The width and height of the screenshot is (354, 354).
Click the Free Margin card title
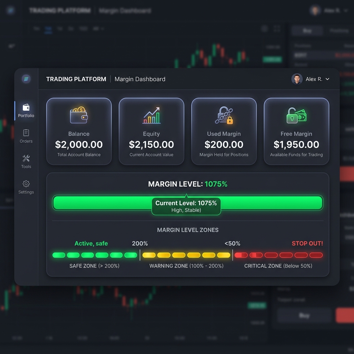(x=296, y=134)
